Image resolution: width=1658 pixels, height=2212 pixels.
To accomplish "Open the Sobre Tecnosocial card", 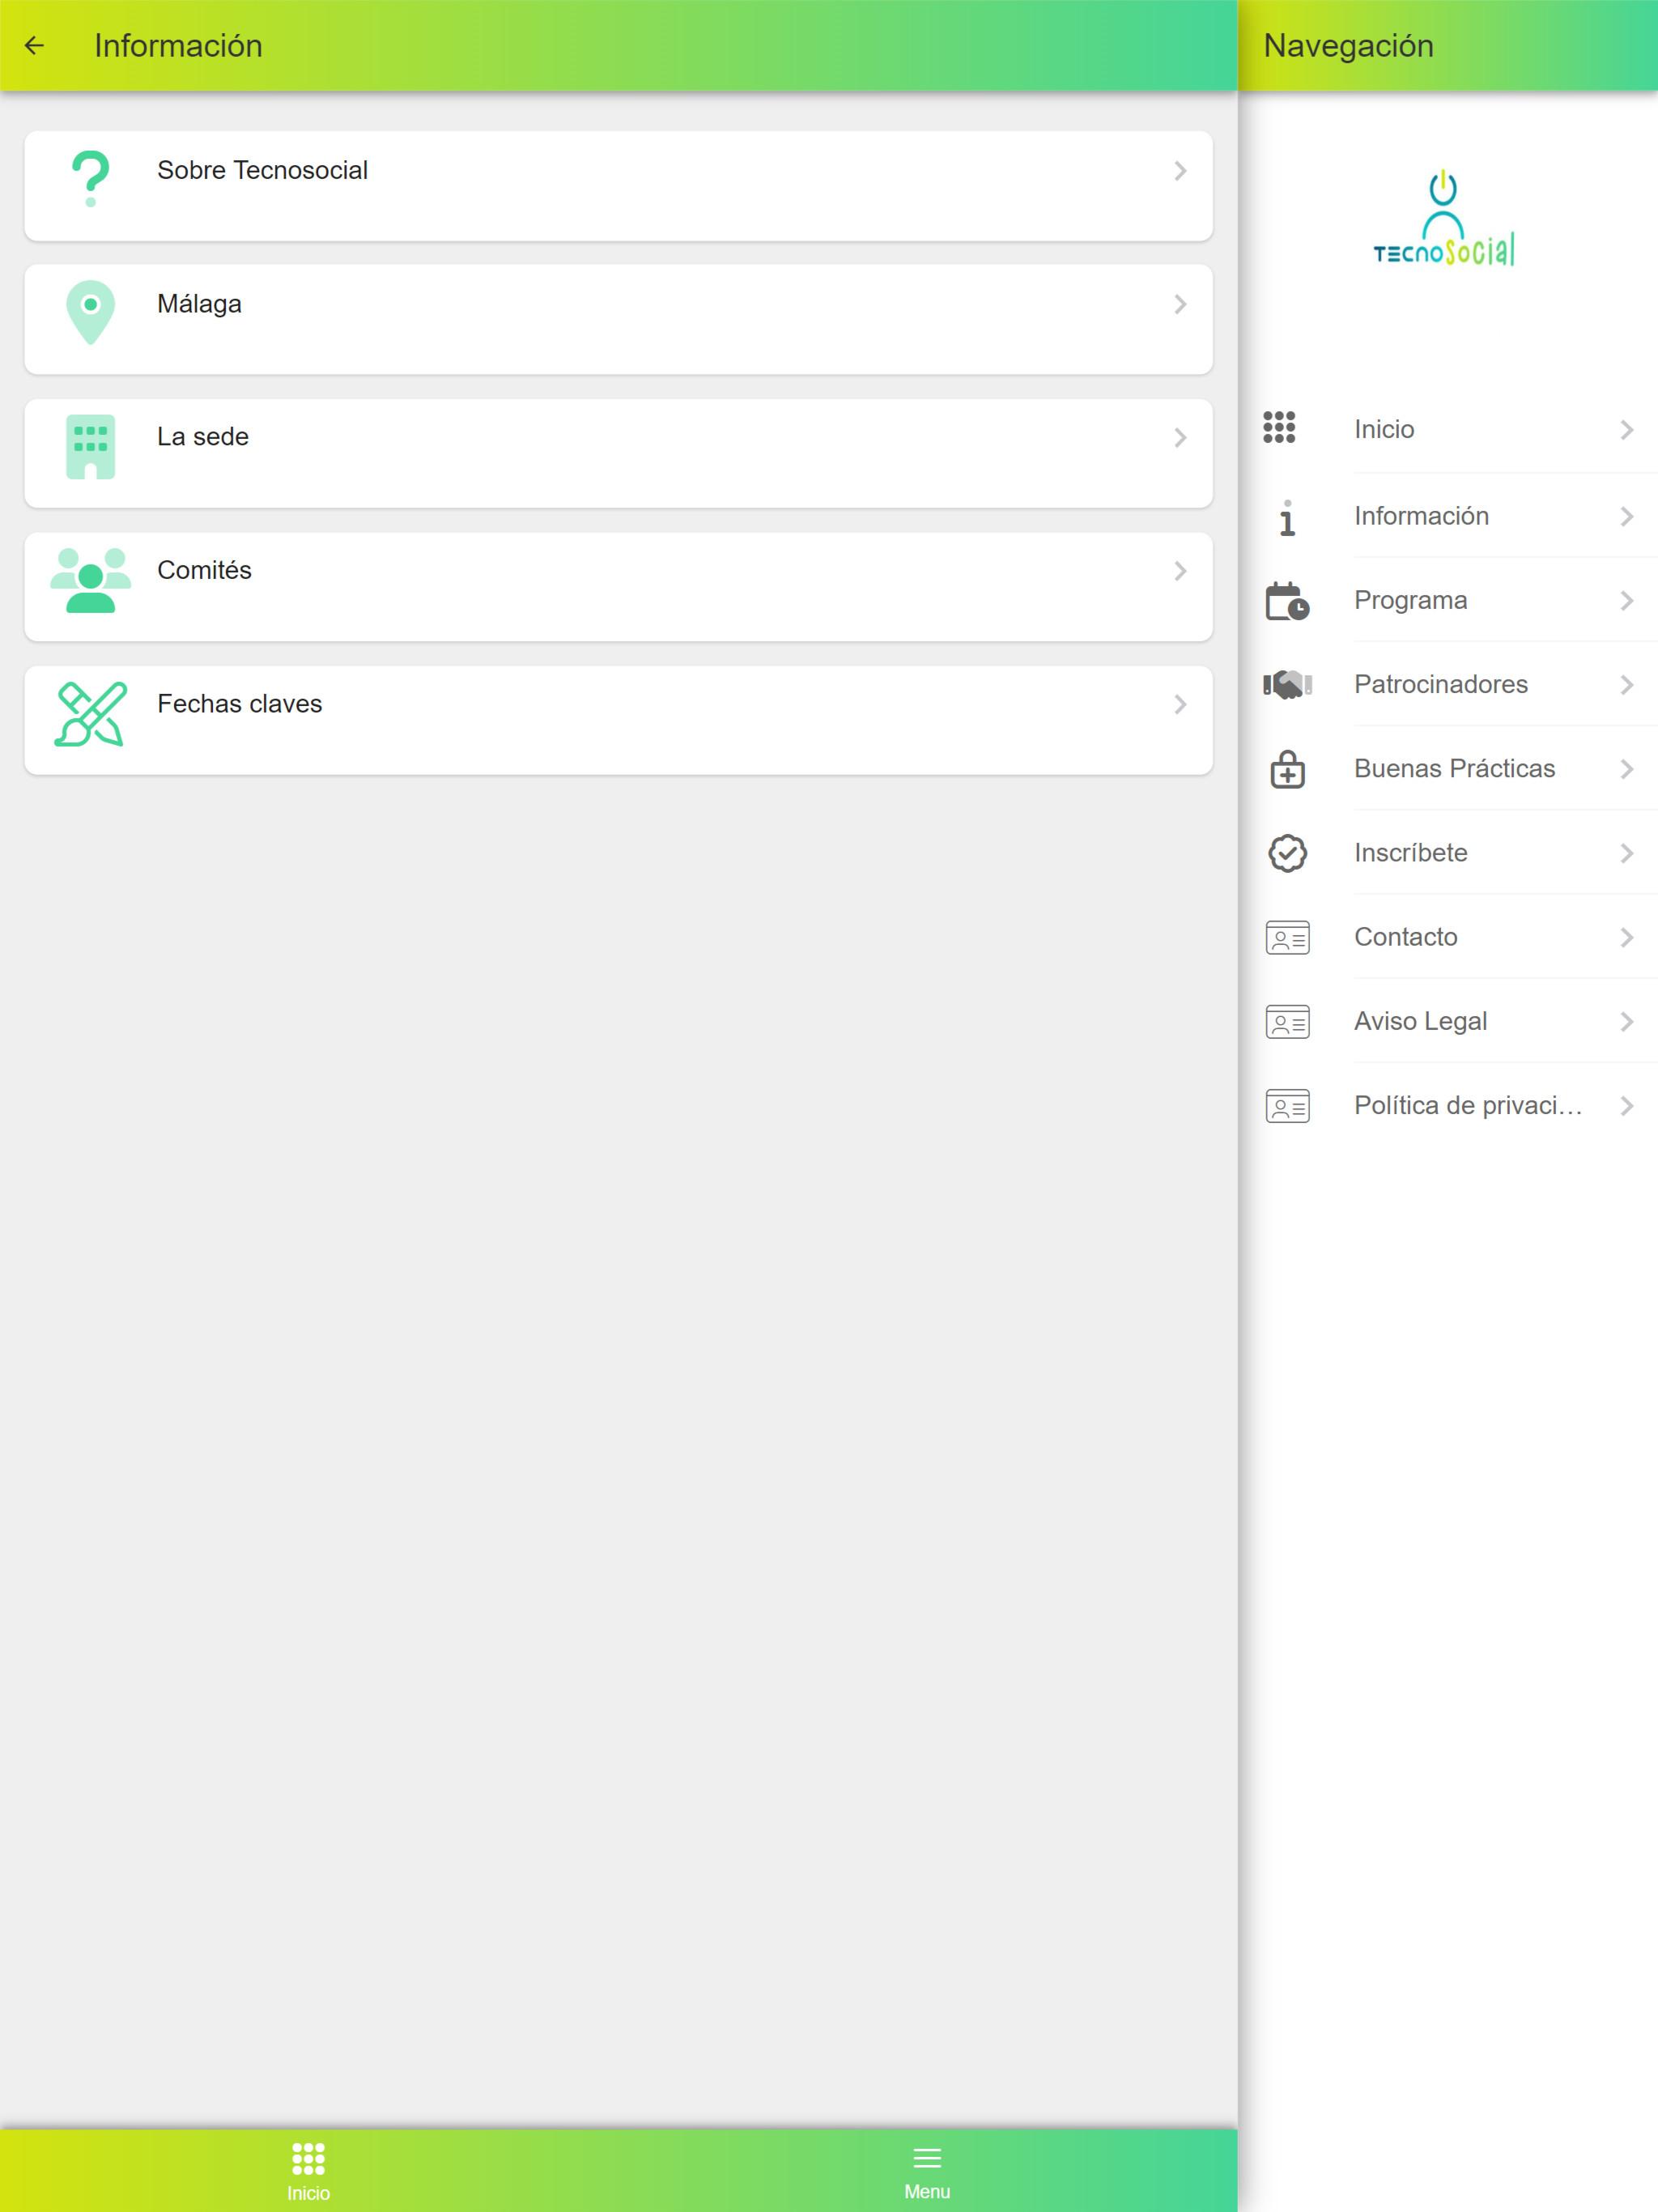I will pyautogui.click(x=618, y=186).
